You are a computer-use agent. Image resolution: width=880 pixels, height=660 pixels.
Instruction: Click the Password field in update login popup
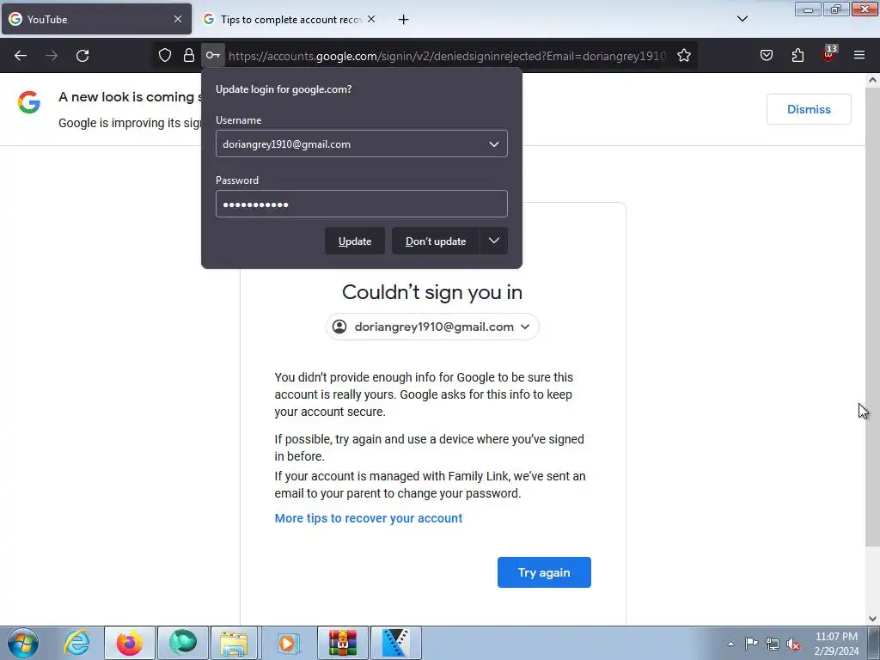[362, 204]
